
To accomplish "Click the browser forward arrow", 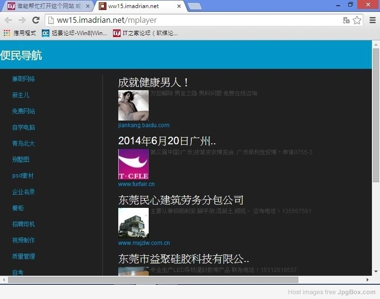I will [x=22, y=20].
